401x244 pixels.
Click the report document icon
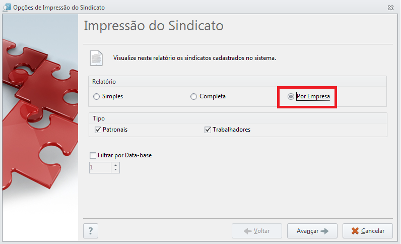coord(96,58)
